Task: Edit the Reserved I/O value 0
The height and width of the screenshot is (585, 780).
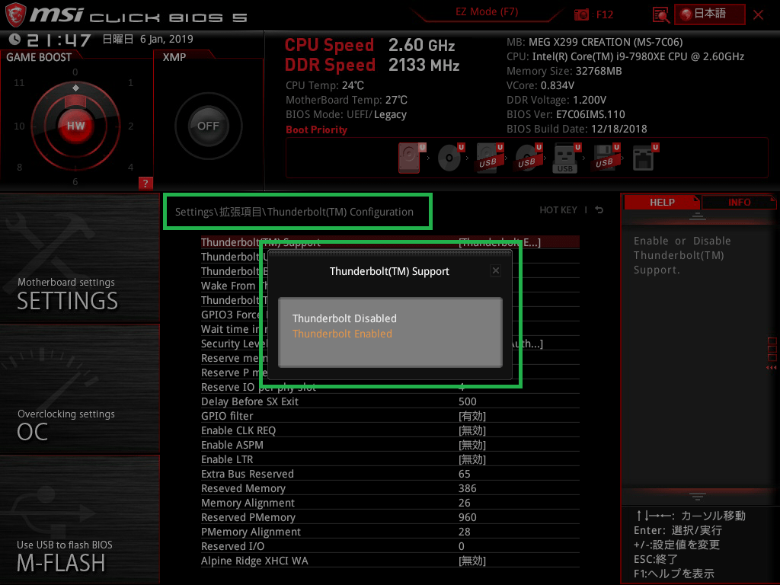Action: tap(462, 546)
